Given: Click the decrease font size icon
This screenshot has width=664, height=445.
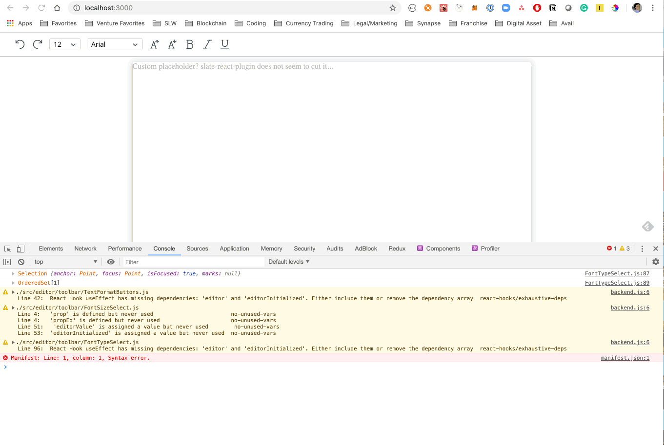Looking at the screenshot, I should (172, 44).
